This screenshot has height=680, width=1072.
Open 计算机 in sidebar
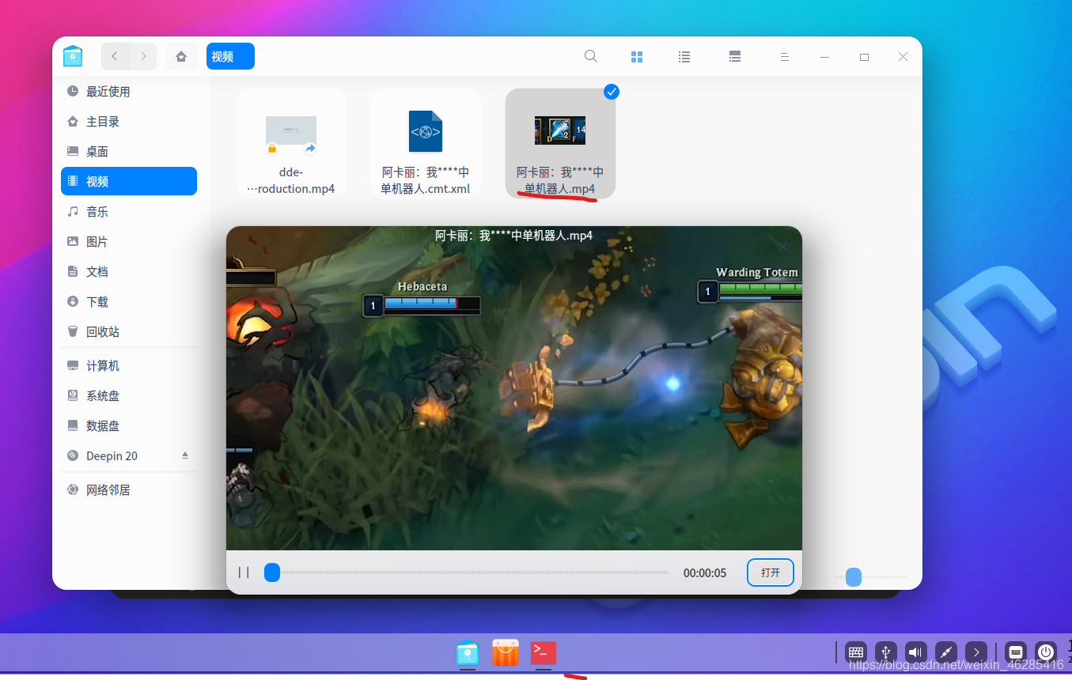point(129,366)
